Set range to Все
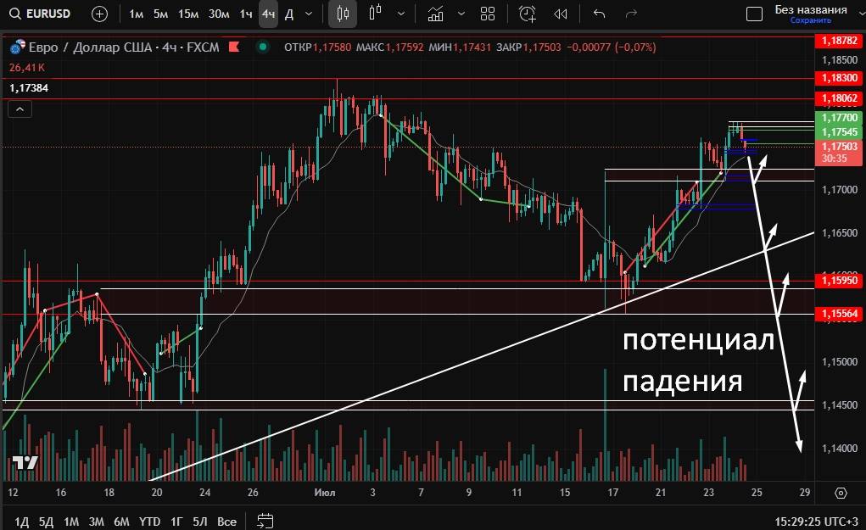The height and width of the screenshot is (530, 866). tap(226, 522)
